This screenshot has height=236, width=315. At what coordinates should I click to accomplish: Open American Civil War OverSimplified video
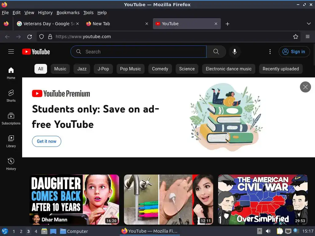[263, 200]
